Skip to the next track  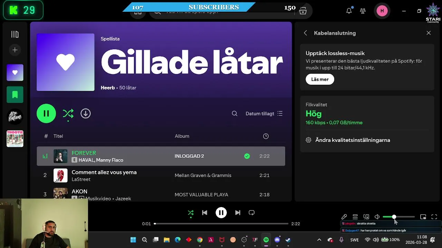[x=238, y=213]
